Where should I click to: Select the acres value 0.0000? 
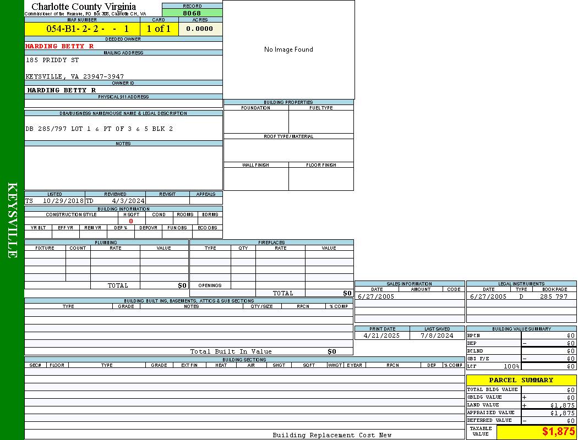tap(199, 29)
